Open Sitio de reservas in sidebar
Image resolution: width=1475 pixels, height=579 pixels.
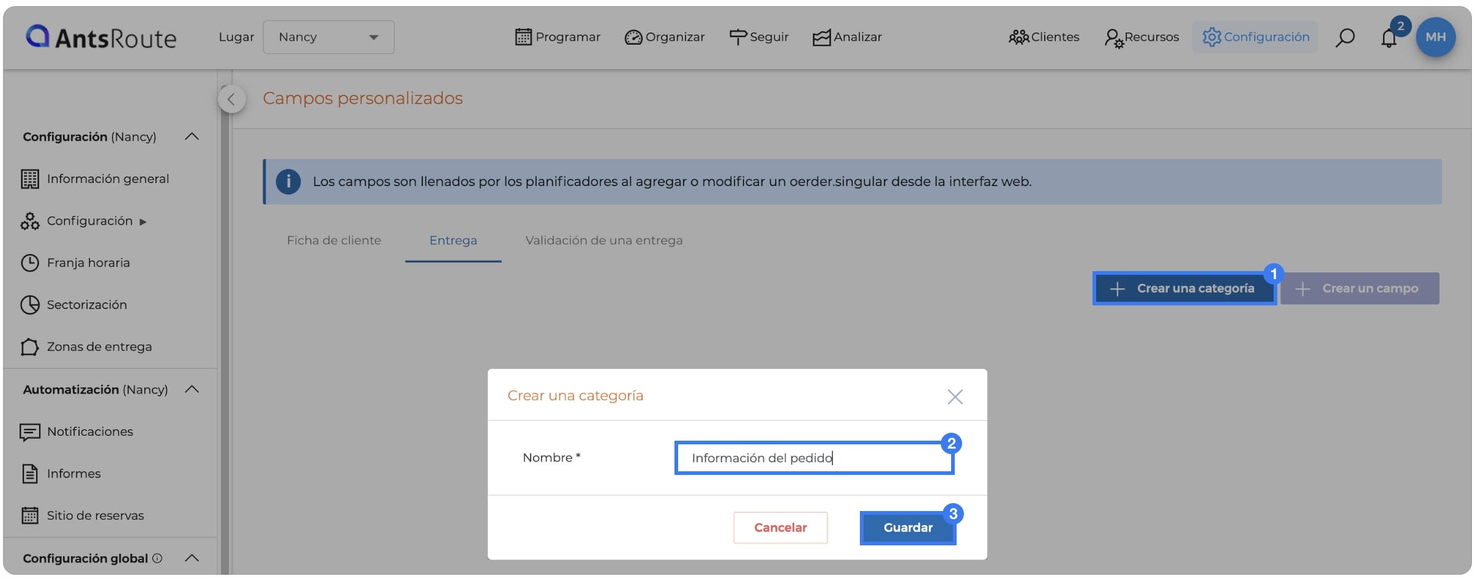[x=83, y=516]
